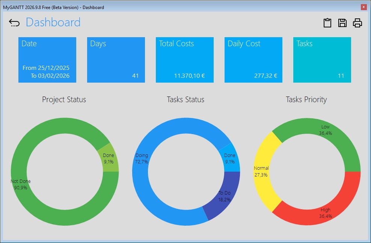Open the Tasks tile showing 11 tasks

[322, 60]
